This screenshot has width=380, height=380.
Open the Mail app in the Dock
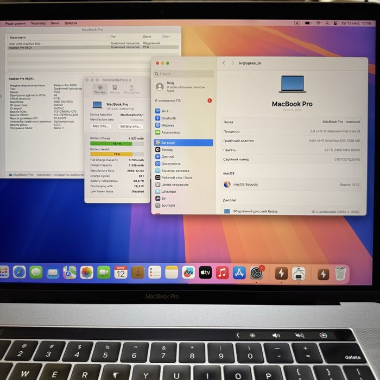(x=53, y=273)
